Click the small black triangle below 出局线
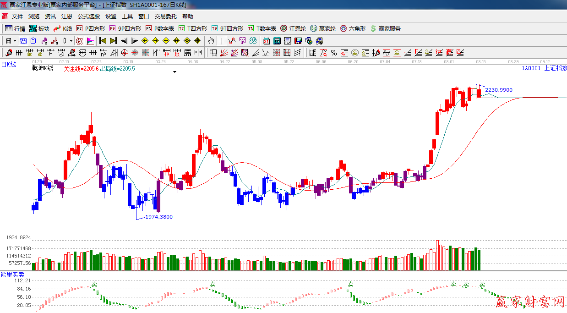This screenshot has width=567, height=313. click(x=174, y=72)
